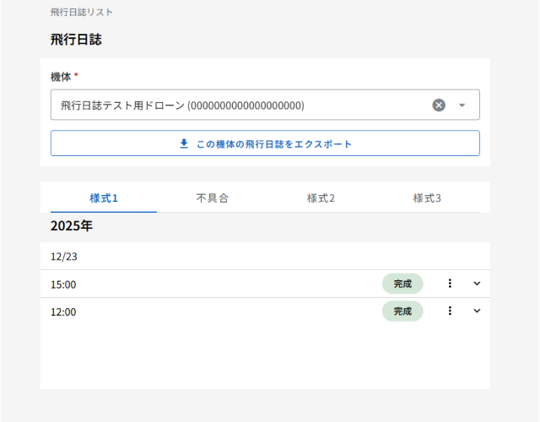This screenshot has width=540, height=422.
Task: Clear the selected drone in 機体 field
Action: 439,105
